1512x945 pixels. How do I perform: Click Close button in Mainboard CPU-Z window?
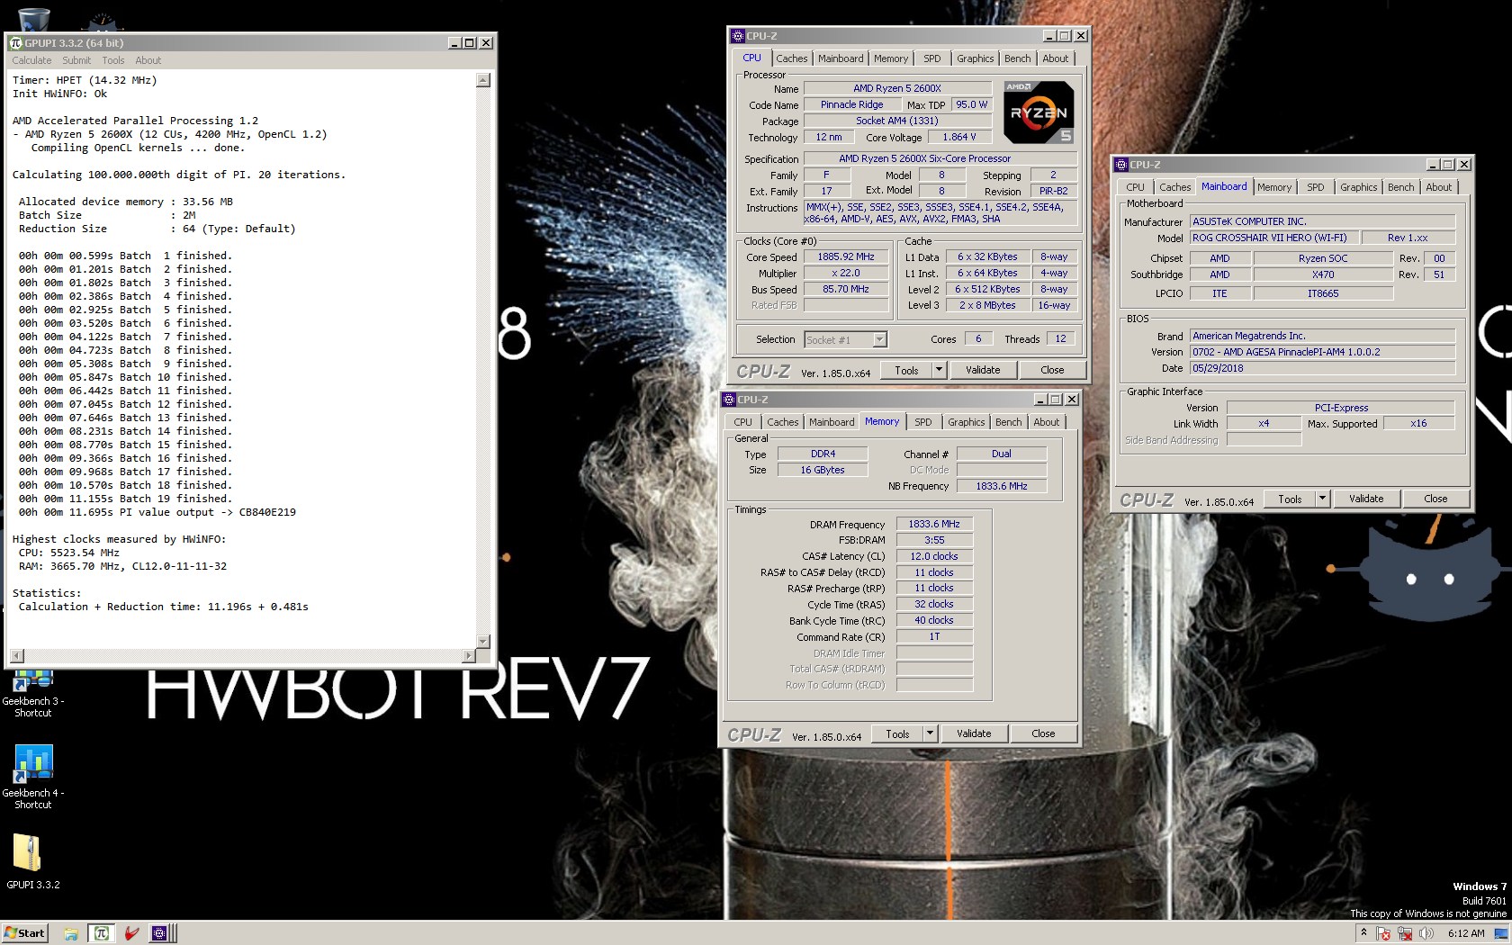pyautogui.click(x=1435, y=499)
